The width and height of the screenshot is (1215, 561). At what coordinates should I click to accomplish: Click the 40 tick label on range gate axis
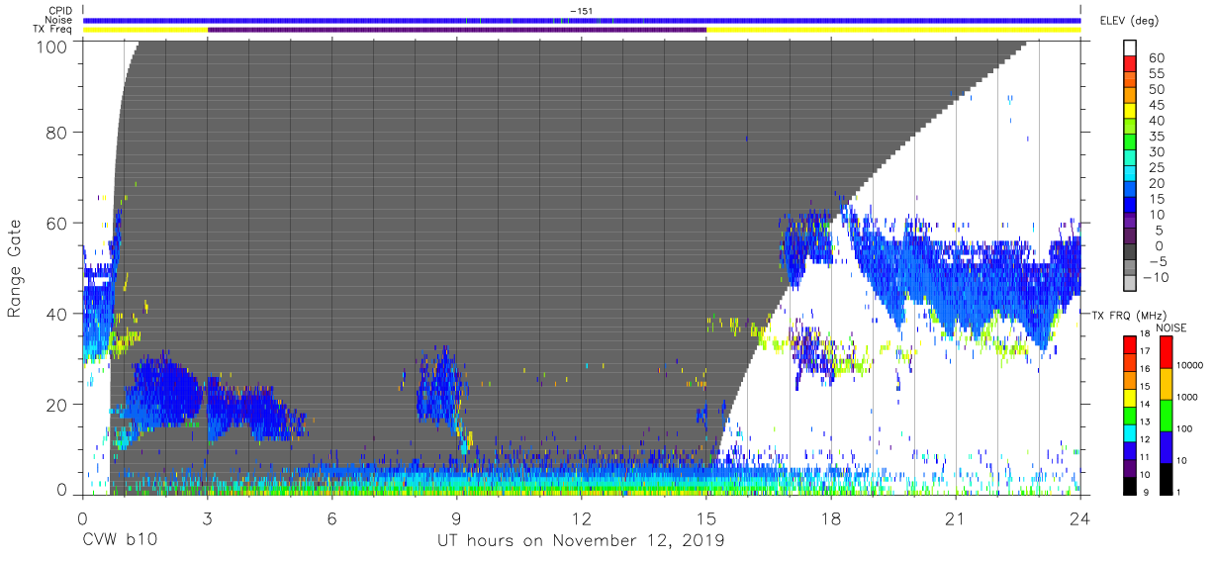[x=55, y=314]
